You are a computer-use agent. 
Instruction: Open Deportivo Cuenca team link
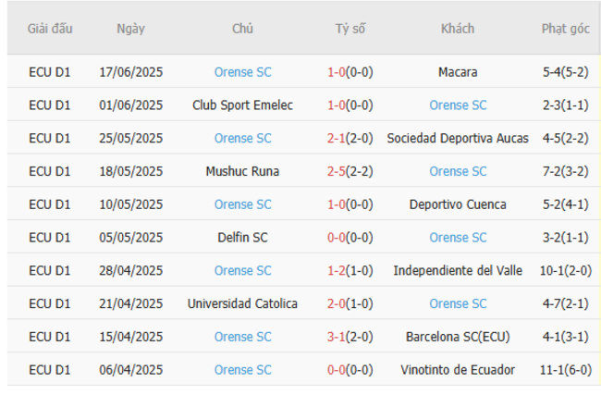(x=458, y=204)
